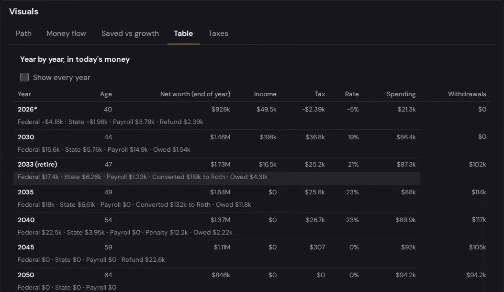Click the $1.46M net worth value
This screenshot has height=292, width=504.
point(220,137)
